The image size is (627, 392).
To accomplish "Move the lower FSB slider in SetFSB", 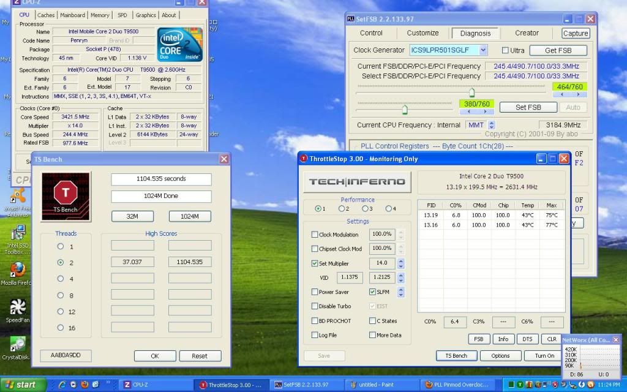I will click(x=405, y=109).
